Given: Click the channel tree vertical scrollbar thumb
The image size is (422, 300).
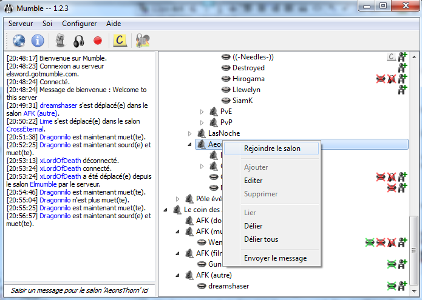Looking at the screenshot, I should coord(414,250).
